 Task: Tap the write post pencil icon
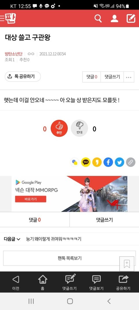[x=131, y=18]
